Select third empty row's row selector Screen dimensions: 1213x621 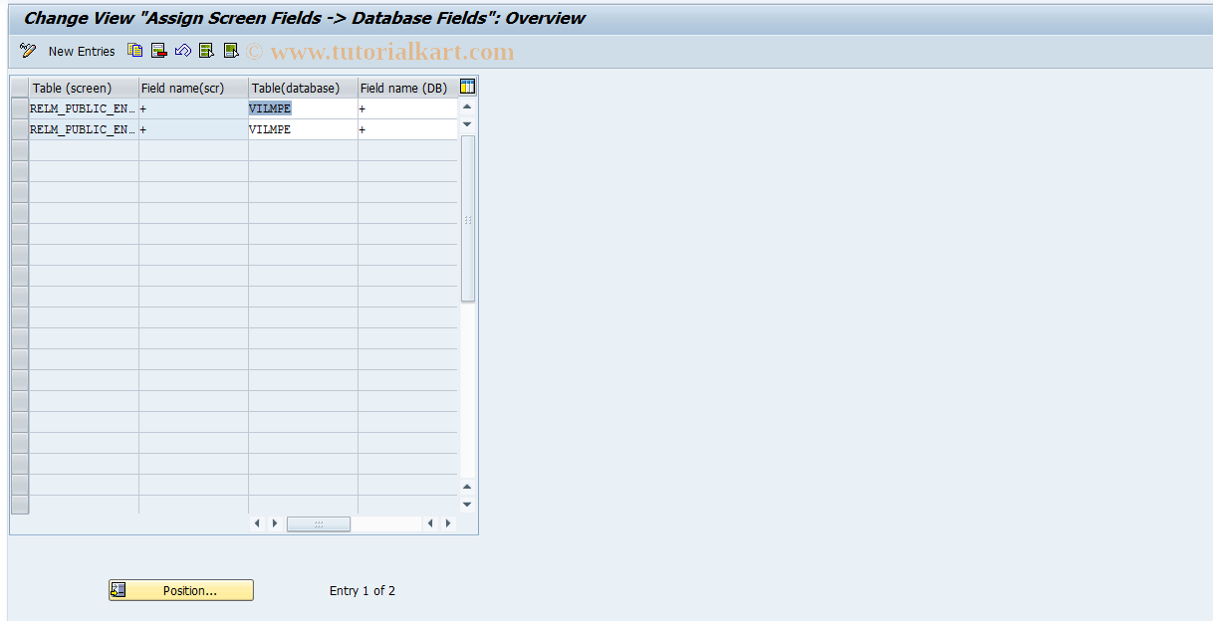point(20,150)
